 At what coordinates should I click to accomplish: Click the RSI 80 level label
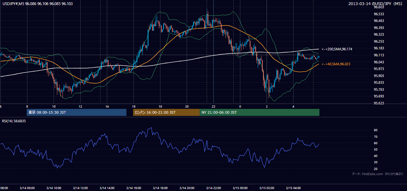(375, 130)
